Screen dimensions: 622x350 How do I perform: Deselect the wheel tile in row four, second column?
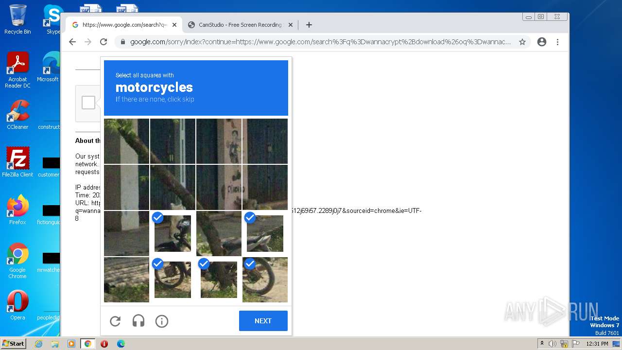click(173, 280)
